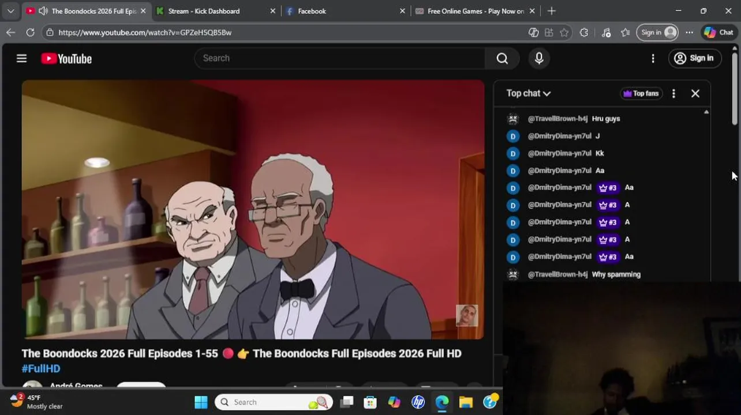
Task: Click the YouTube search input field
Action: 340,58
